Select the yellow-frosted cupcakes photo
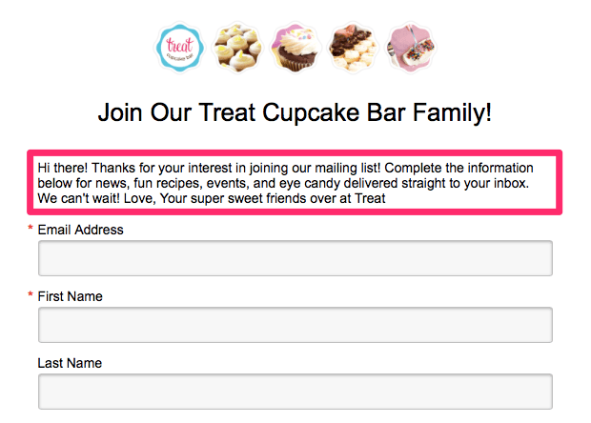This screenshot has height=423, width=591. point(238,48)
